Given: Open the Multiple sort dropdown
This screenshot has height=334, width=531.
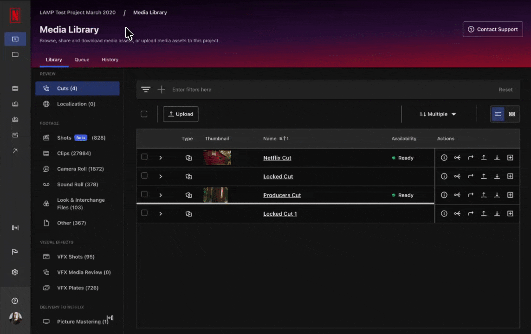Looking at the screenshot, I should pyautogui.click(x=437, y=114).
